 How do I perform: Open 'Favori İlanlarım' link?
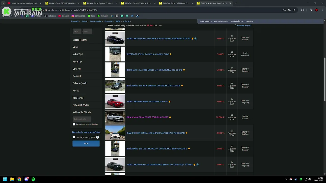point(206,21)
